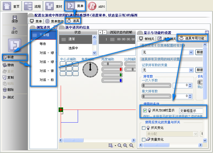Select 等待 in the item list

coord(43,44)
